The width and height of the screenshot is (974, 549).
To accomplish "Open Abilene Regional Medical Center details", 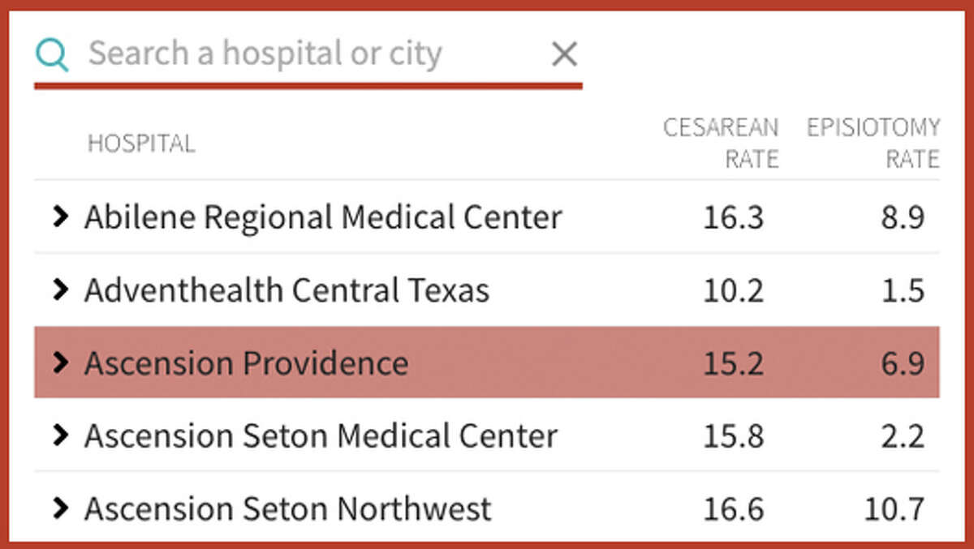I will (322, 217).
